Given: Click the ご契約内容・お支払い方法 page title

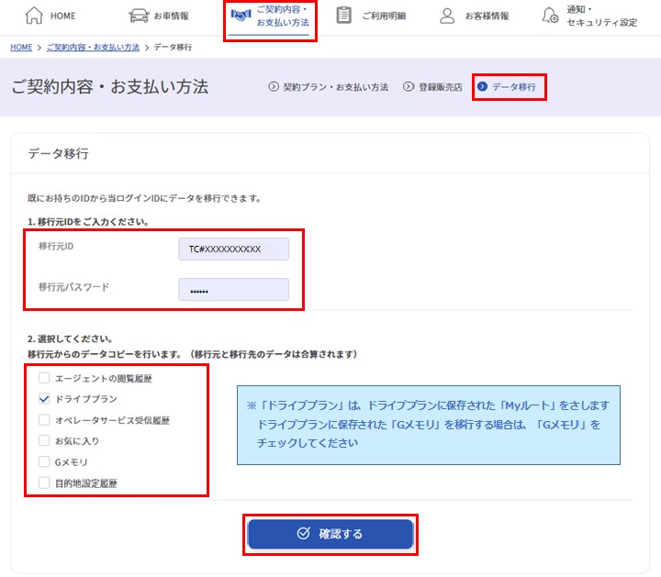Looking at the screenshot, I should pos(109,87).
